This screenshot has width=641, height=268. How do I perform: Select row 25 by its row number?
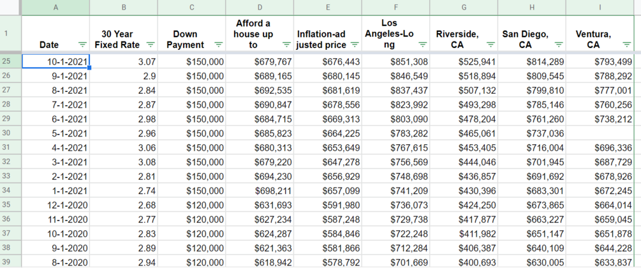pyautogui.click(x=11, y=61)
